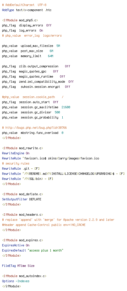Click the commented Header append Cache-Control line
The image size is (127, 291).
point(44,225)
